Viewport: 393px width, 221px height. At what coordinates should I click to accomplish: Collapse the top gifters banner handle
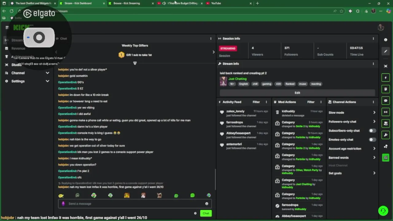(x=135, y=63)
